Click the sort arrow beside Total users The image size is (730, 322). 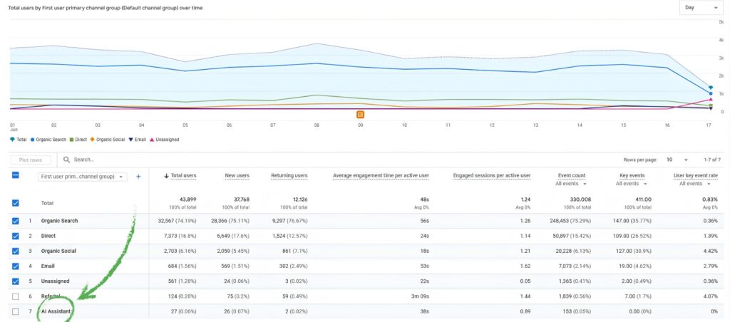[x=167, y=176]
